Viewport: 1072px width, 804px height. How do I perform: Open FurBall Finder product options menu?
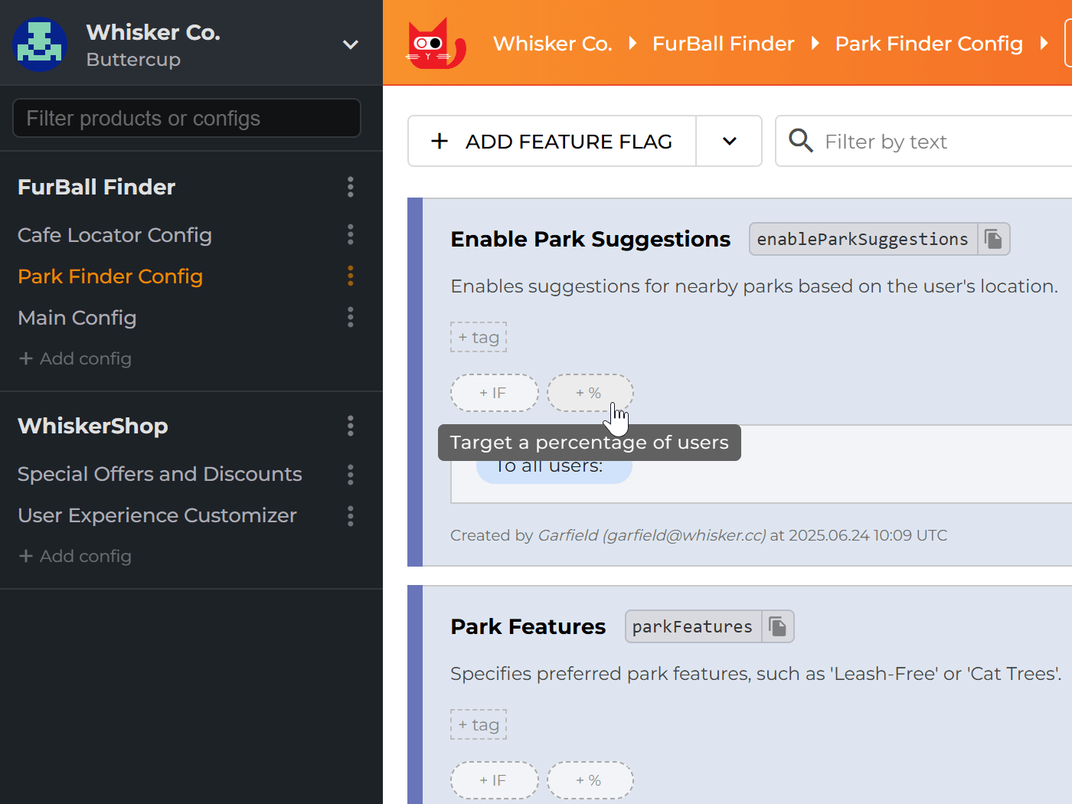coord(350,187)
